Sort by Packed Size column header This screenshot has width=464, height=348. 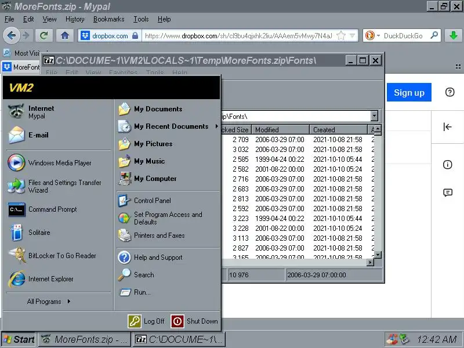point(236,129)
